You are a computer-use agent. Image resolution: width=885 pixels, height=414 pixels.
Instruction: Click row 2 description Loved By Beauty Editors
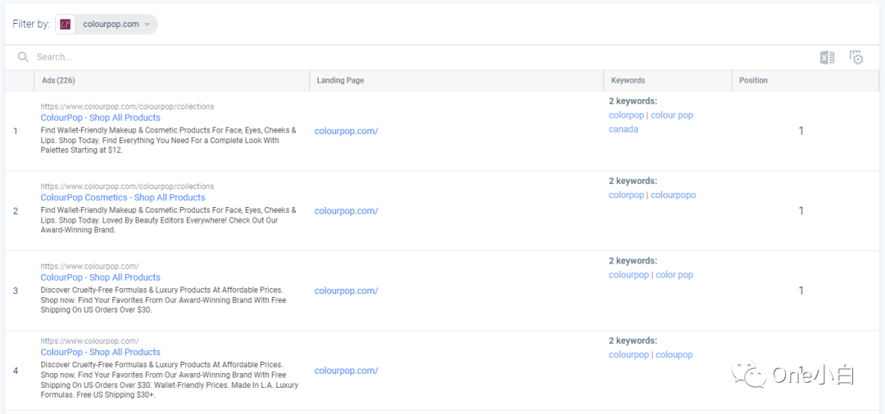pyautogui.click(x=168, y=220)
